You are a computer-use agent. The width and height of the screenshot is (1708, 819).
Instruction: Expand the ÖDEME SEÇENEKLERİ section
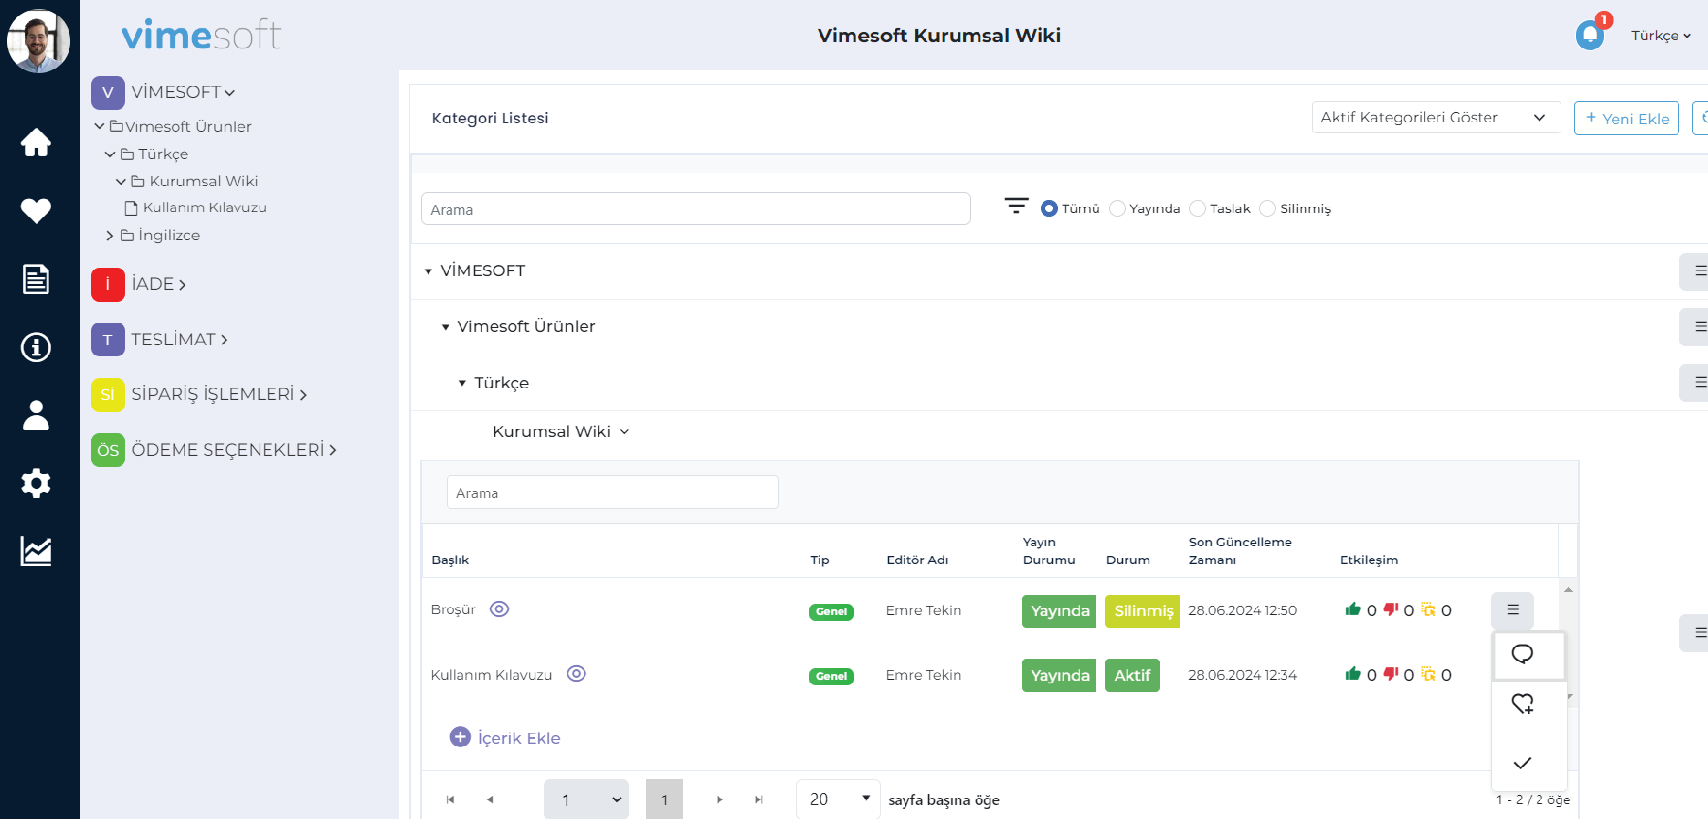coord(333,450)
